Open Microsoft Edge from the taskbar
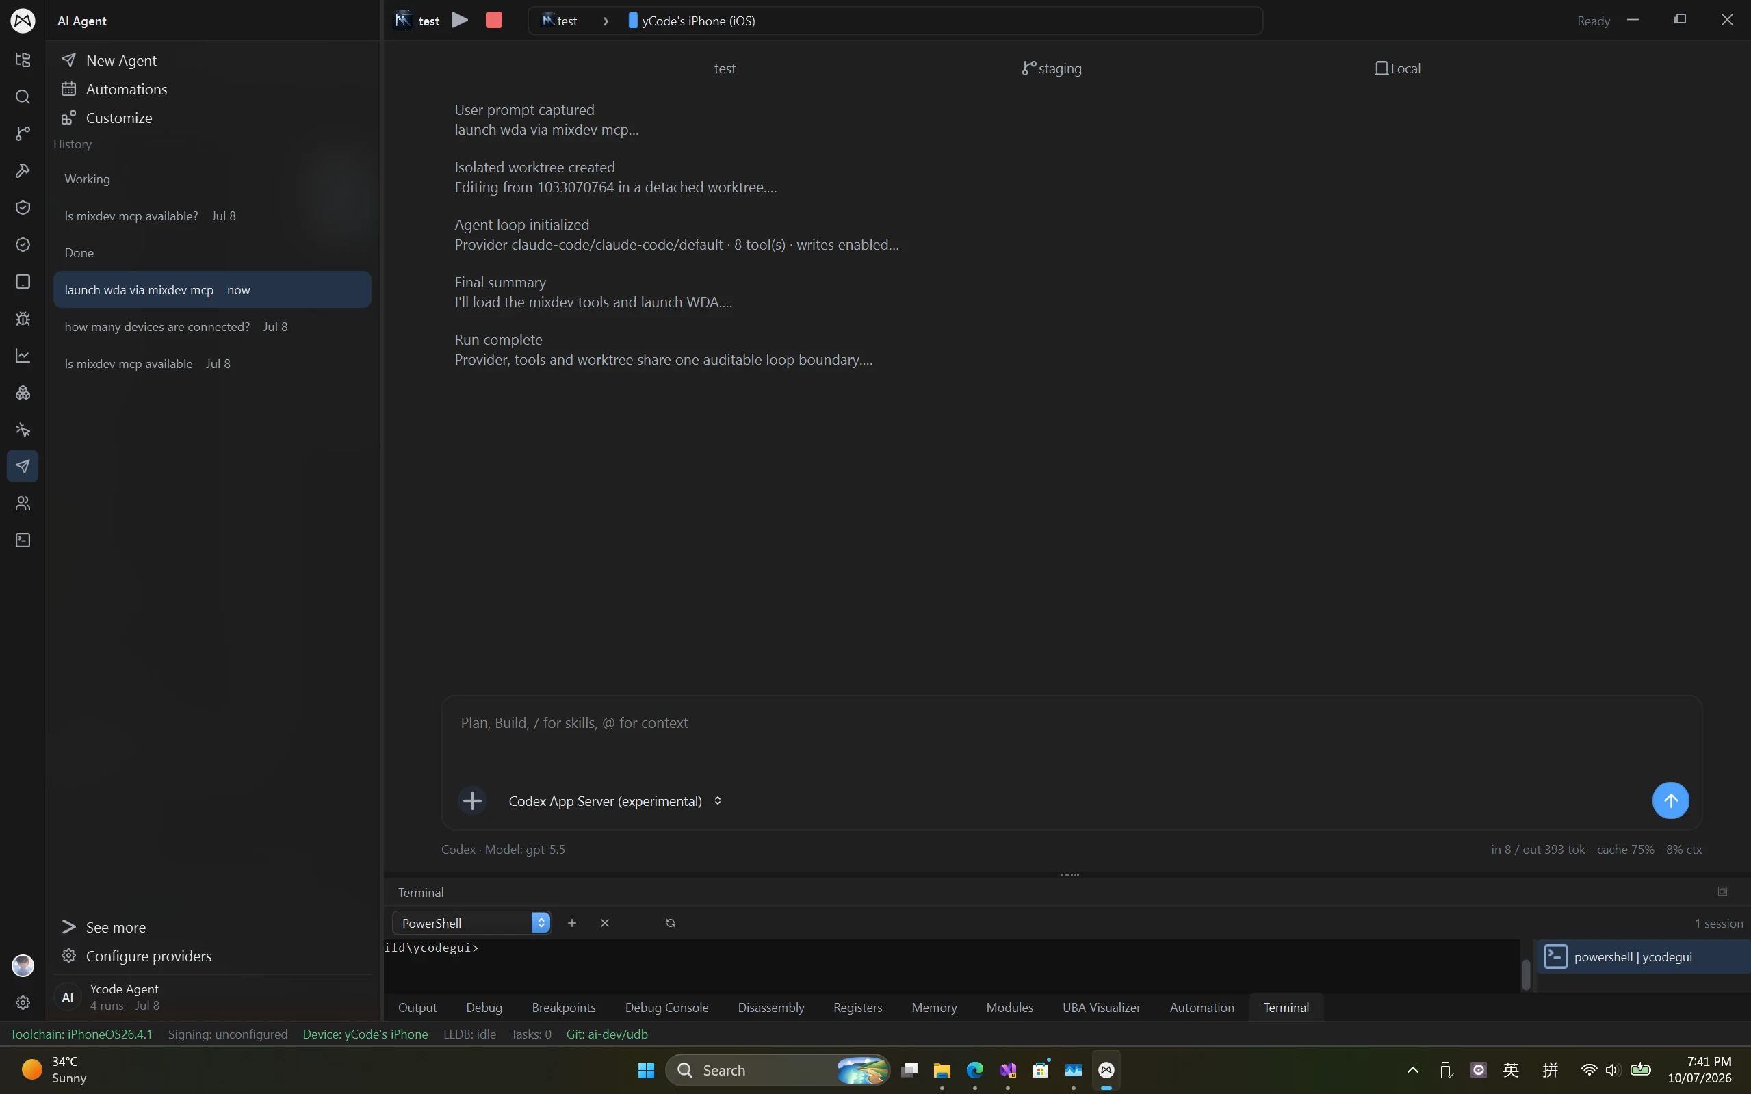The height and width of the screenshot is (1094, 1751). (974, 1070)
